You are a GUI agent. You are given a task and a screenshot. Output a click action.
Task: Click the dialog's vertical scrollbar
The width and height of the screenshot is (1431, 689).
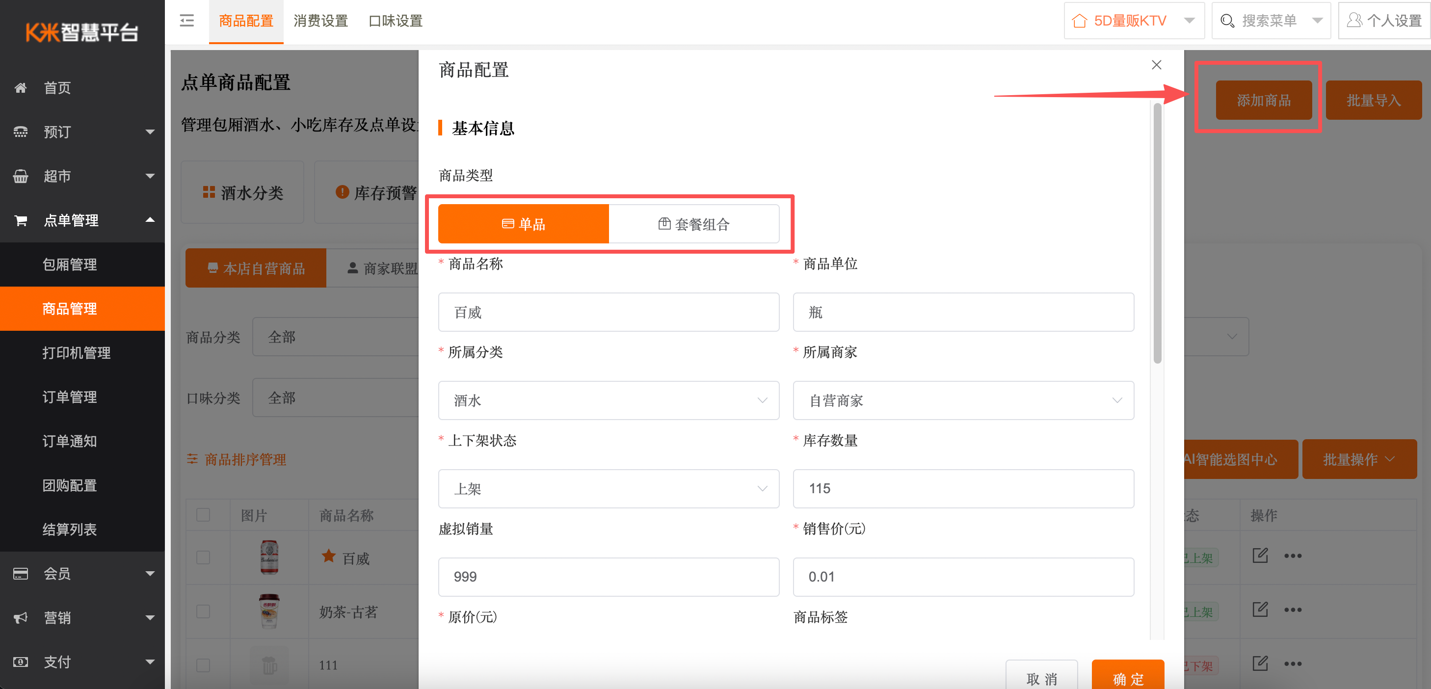[1157, 234]
